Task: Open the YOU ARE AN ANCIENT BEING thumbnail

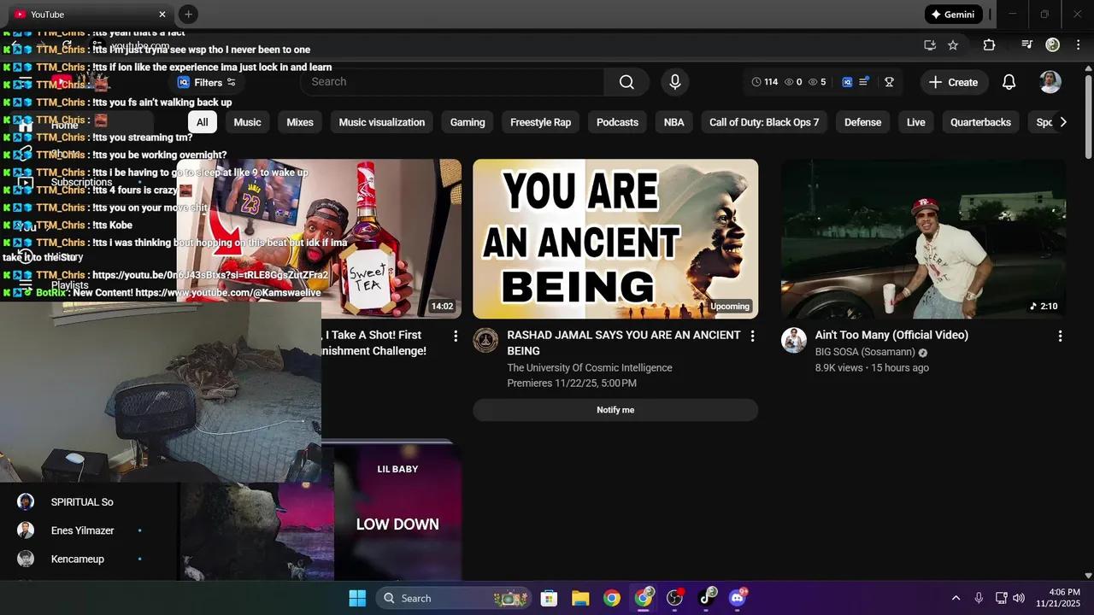Action: (x=615, y=239)
